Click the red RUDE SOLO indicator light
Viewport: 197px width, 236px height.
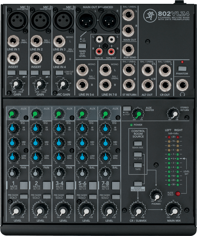(178, 193)
